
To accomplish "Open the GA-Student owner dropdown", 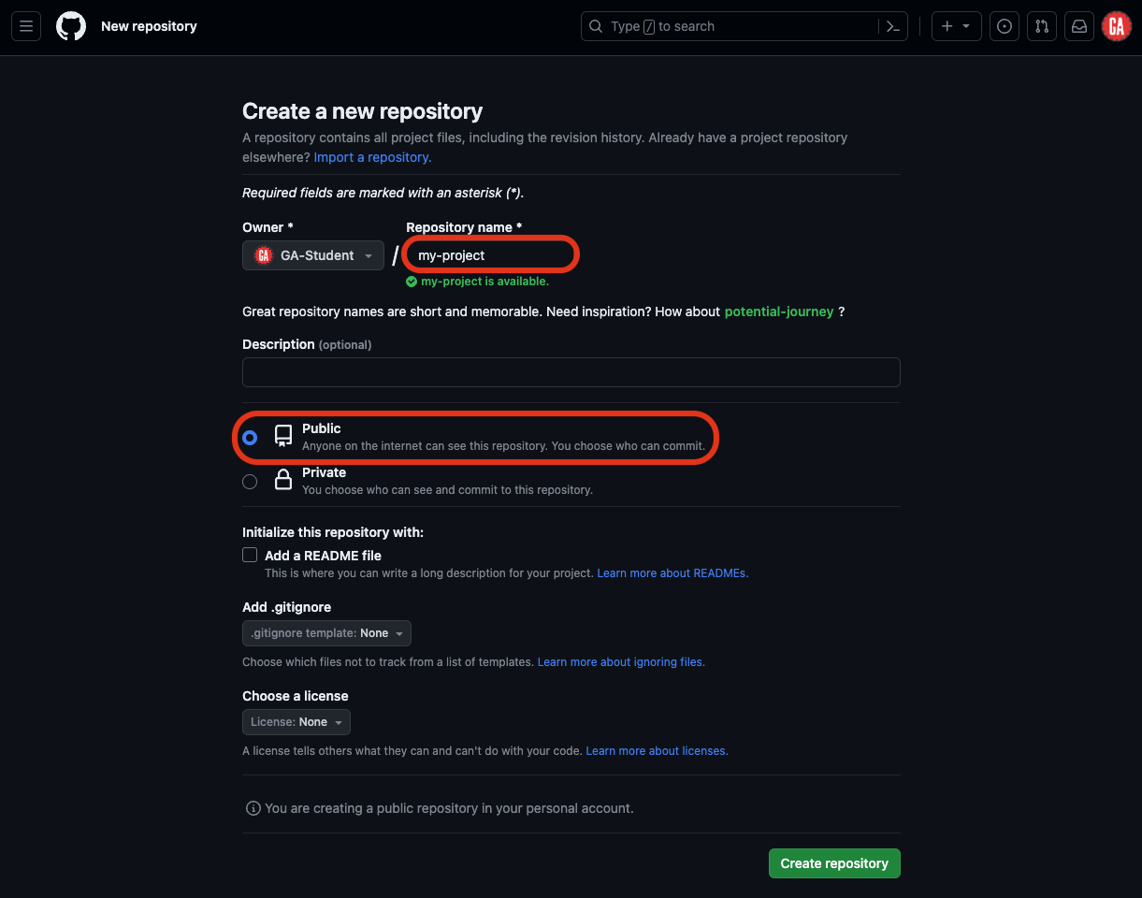I will (x=312, y=254).
